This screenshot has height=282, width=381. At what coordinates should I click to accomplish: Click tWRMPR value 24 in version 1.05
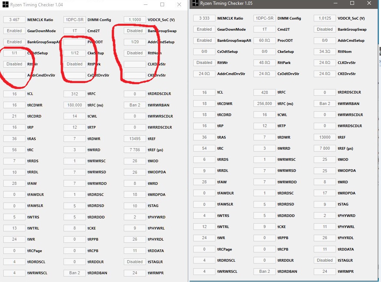[325, 271]
